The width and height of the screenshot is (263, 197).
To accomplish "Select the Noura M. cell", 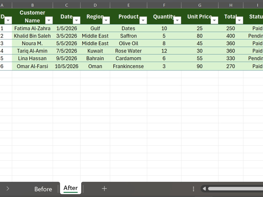I will 32,43.
